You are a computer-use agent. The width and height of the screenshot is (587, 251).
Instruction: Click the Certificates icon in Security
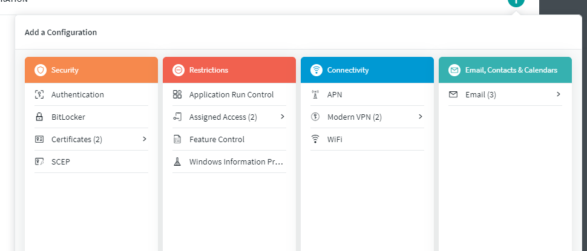point(39,139)
